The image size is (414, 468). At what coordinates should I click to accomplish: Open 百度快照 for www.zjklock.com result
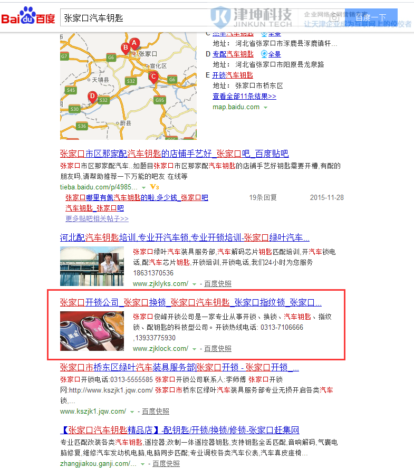pos(218,348)
